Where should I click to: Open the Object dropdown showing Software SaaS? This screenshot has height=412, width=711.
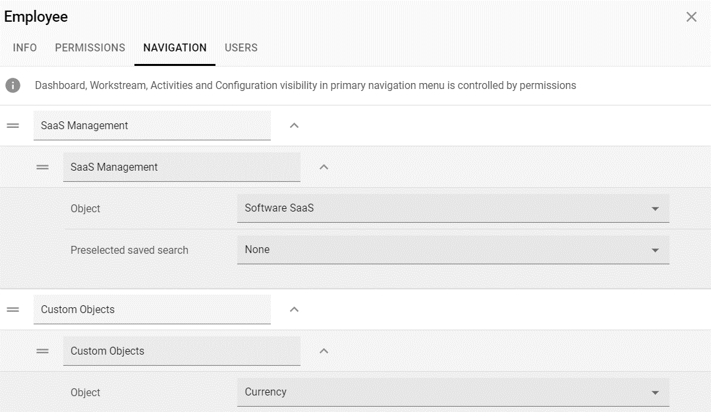click(x=453, y=208)
